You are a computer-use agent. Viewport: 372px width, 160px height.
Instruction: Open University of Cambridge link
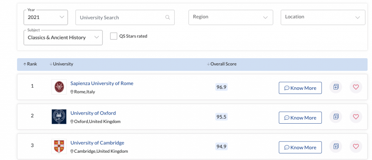click(x=97, y=143)
